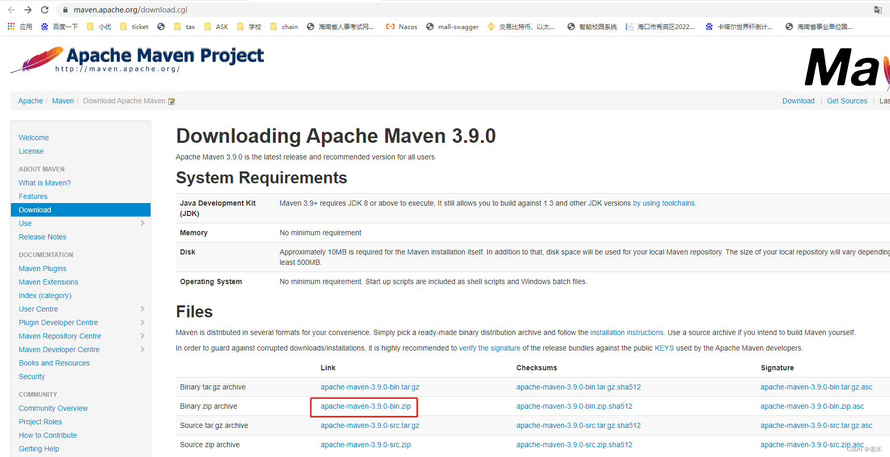Screen dimensions: 890x457
Task: Select Welcome in the sidebar
Action: pos(34,138)
